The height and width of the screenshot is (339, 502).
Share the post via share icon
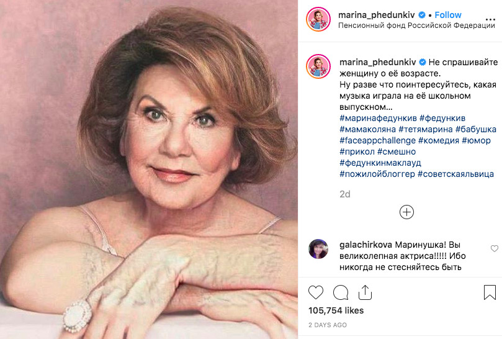pyautogui.click(x=365, y=292)
